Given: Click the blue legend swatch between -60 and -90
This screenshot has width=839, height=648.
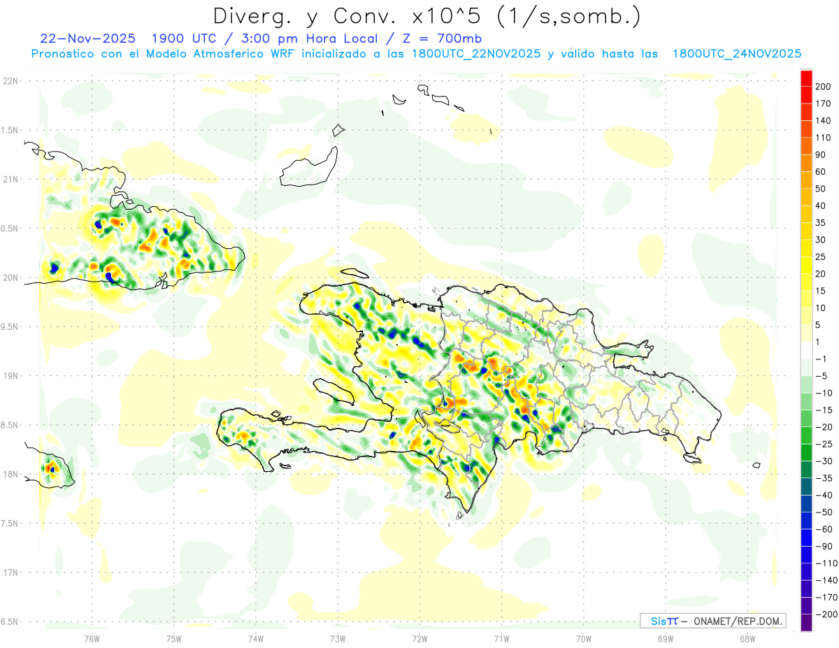Looking at the screenshot, I should 806,538.
